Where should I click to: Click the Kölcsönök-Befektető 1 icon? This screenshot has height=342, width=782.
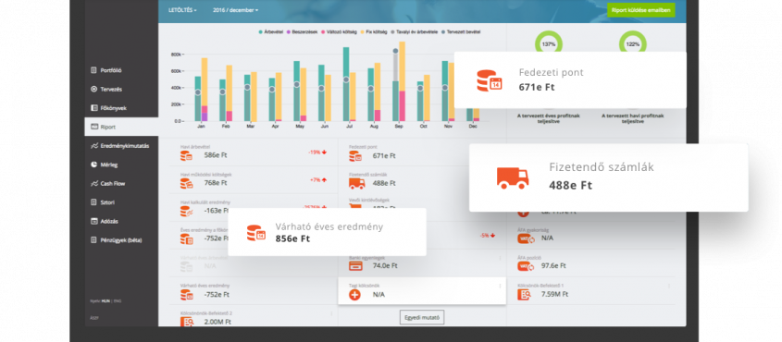point(524,295)
